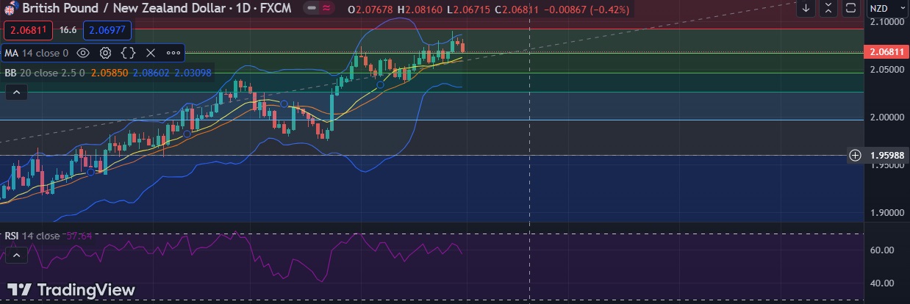The width and height of the screenshot is (910, 304).
Task: Click the 60.00 RSI axis label
Action: [881, 250]
